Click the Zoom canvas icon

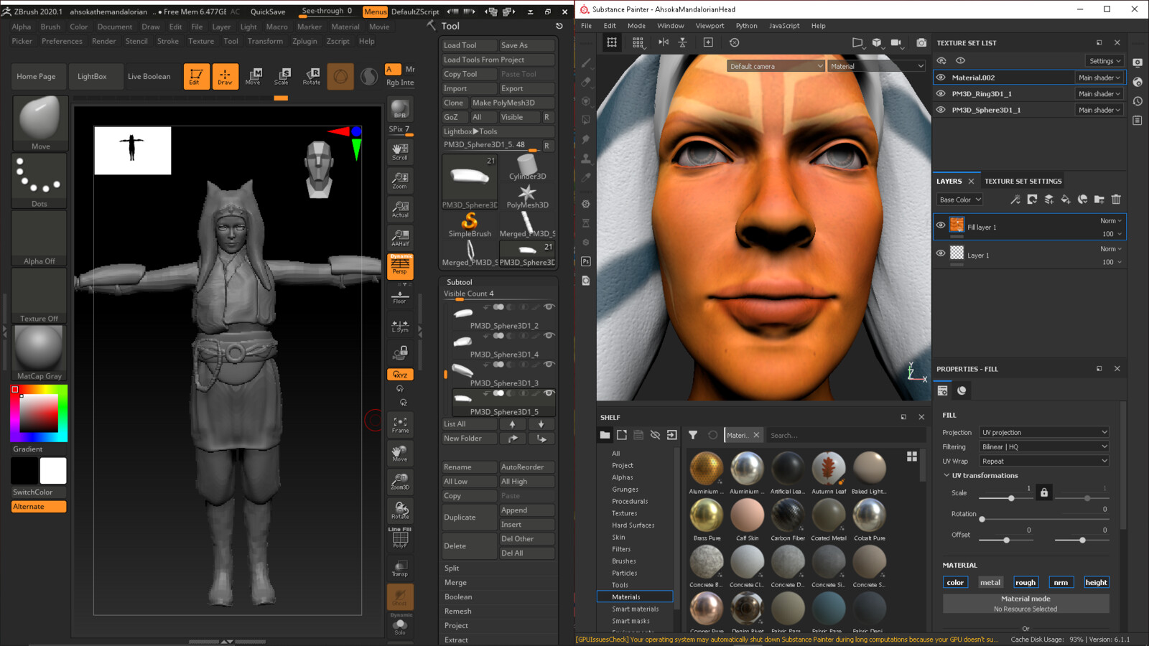pos(400,180)
